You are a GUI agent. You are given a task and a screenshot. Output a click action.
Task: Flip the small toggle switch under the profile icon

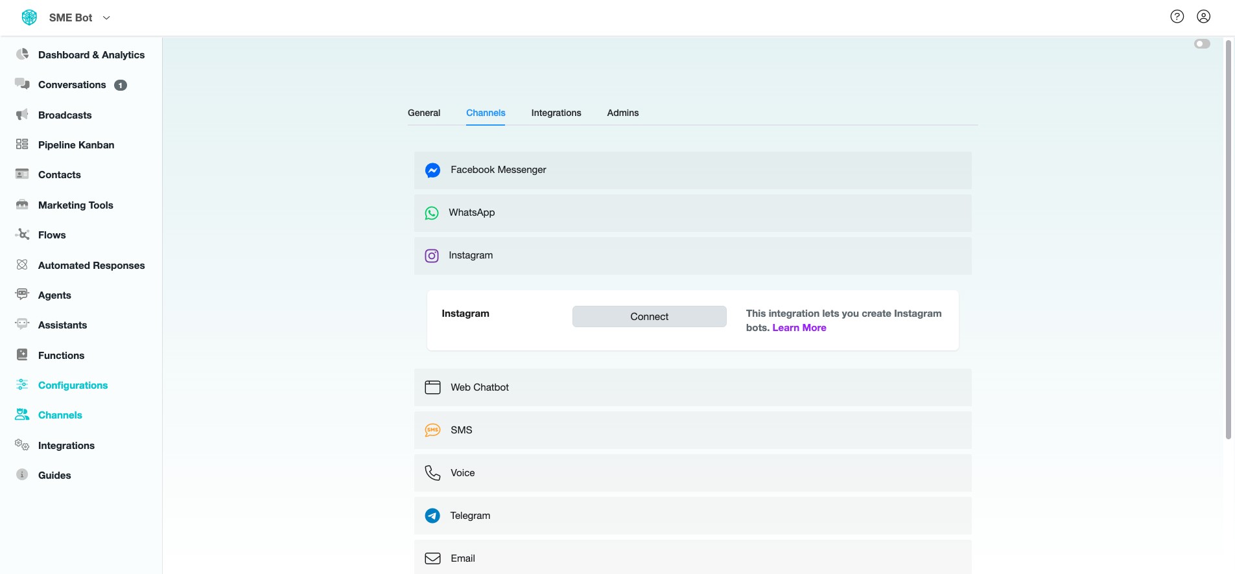tap(1202, 44)
